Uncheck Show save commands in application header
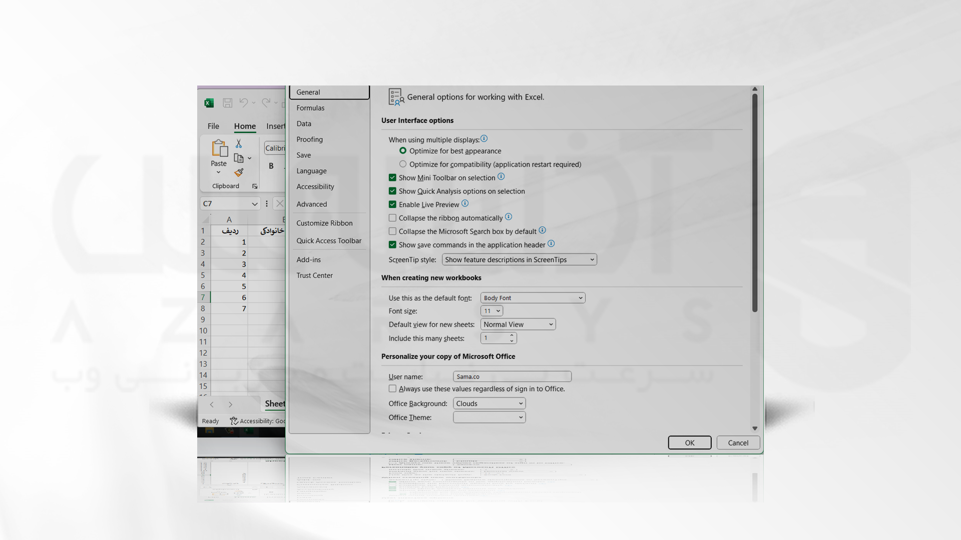Screen dimensions: 961x540 [392, 245]
